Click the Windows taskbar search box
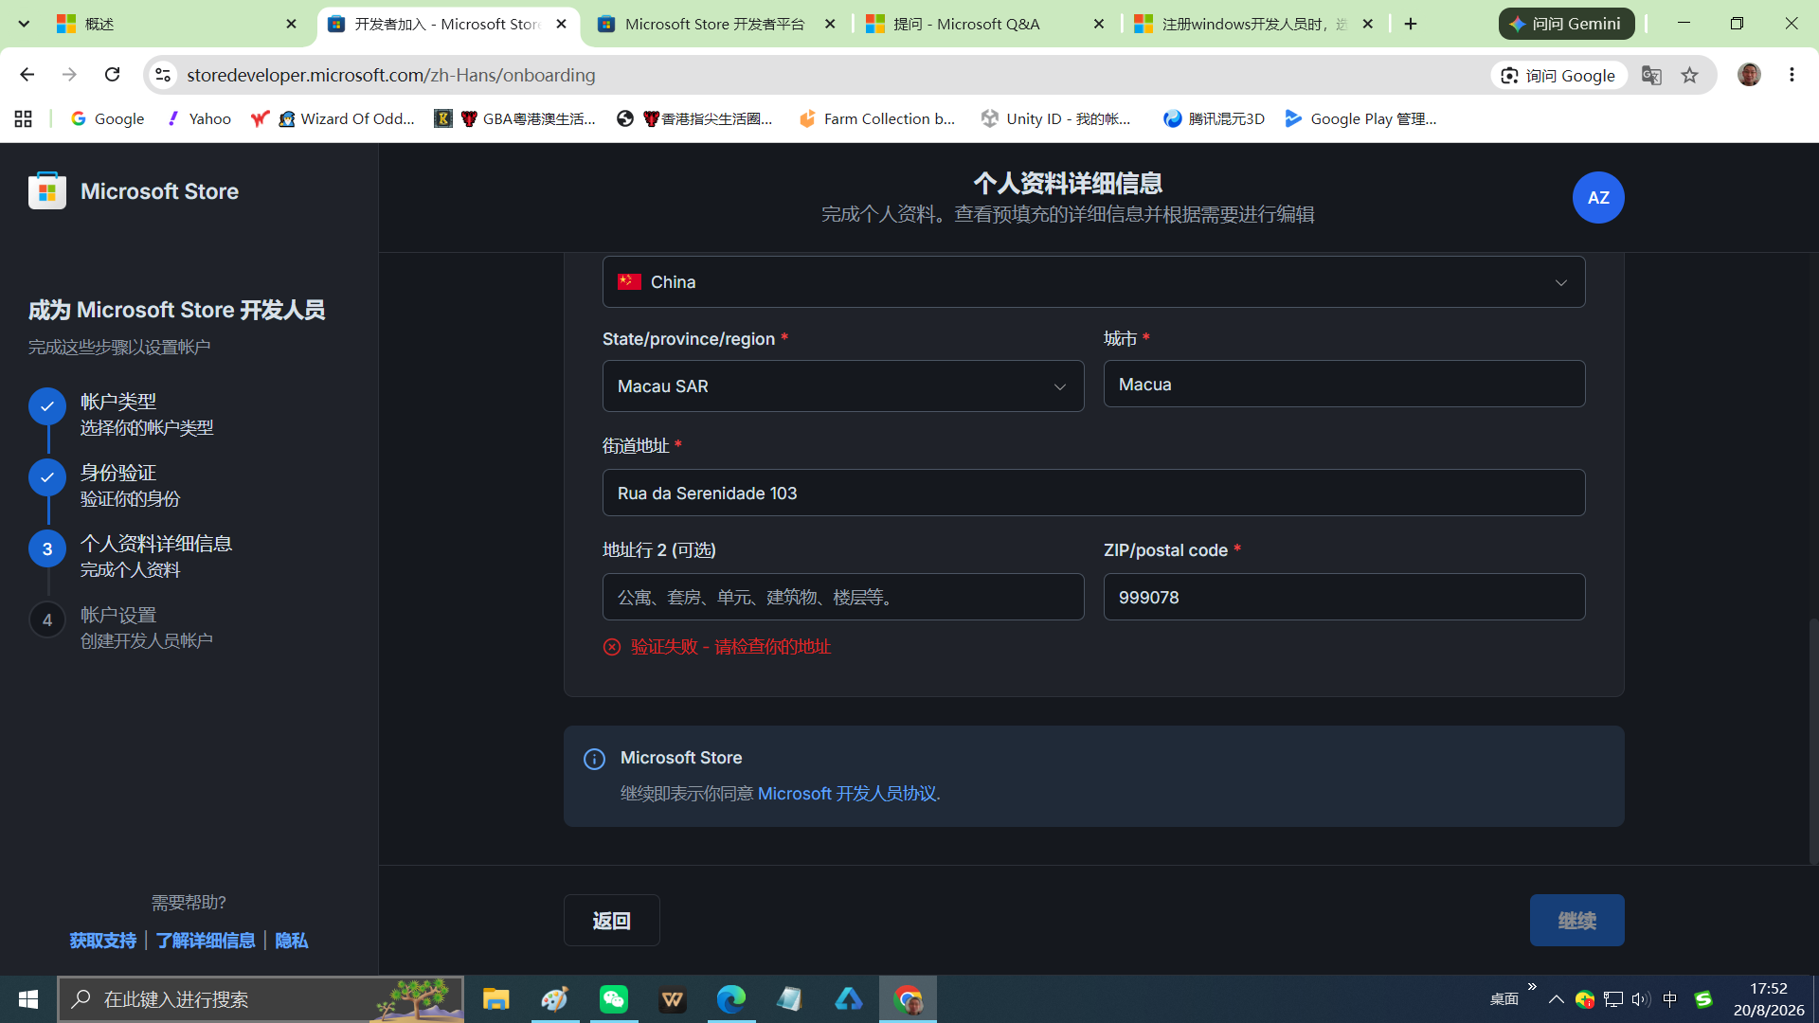 click(x=261, y=999)
